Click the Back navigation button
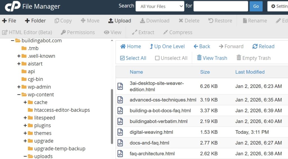Viewport: 288px width, 159px height. coord(202,47)
